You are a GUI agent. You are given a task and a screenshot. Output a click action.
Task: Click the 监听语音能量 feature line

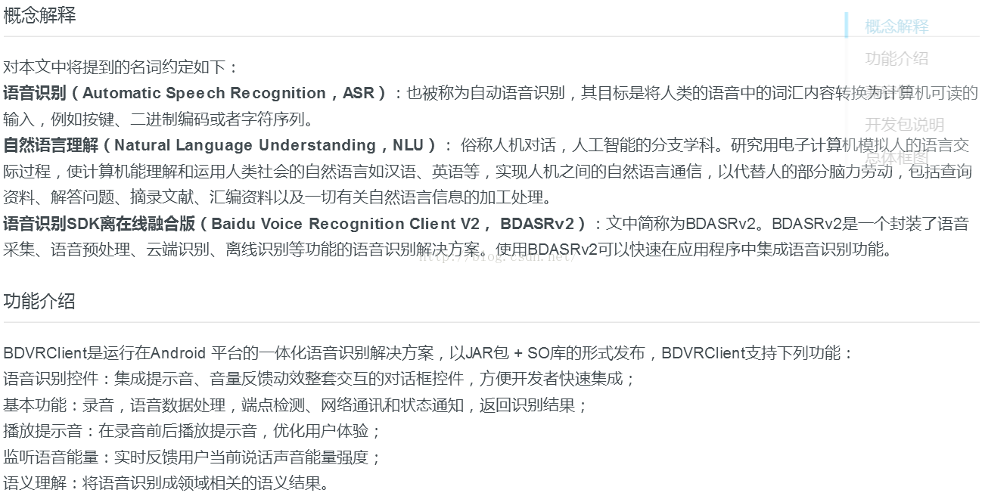tap(192, 457)
